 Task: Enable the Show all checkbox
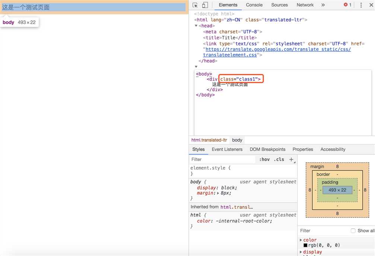pyautogui.click(x=353, y=231)
